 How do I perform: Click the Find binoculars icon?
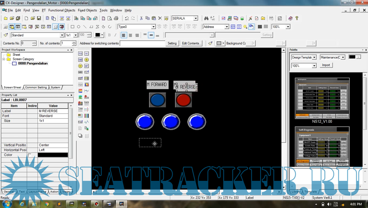coord(206,18)
